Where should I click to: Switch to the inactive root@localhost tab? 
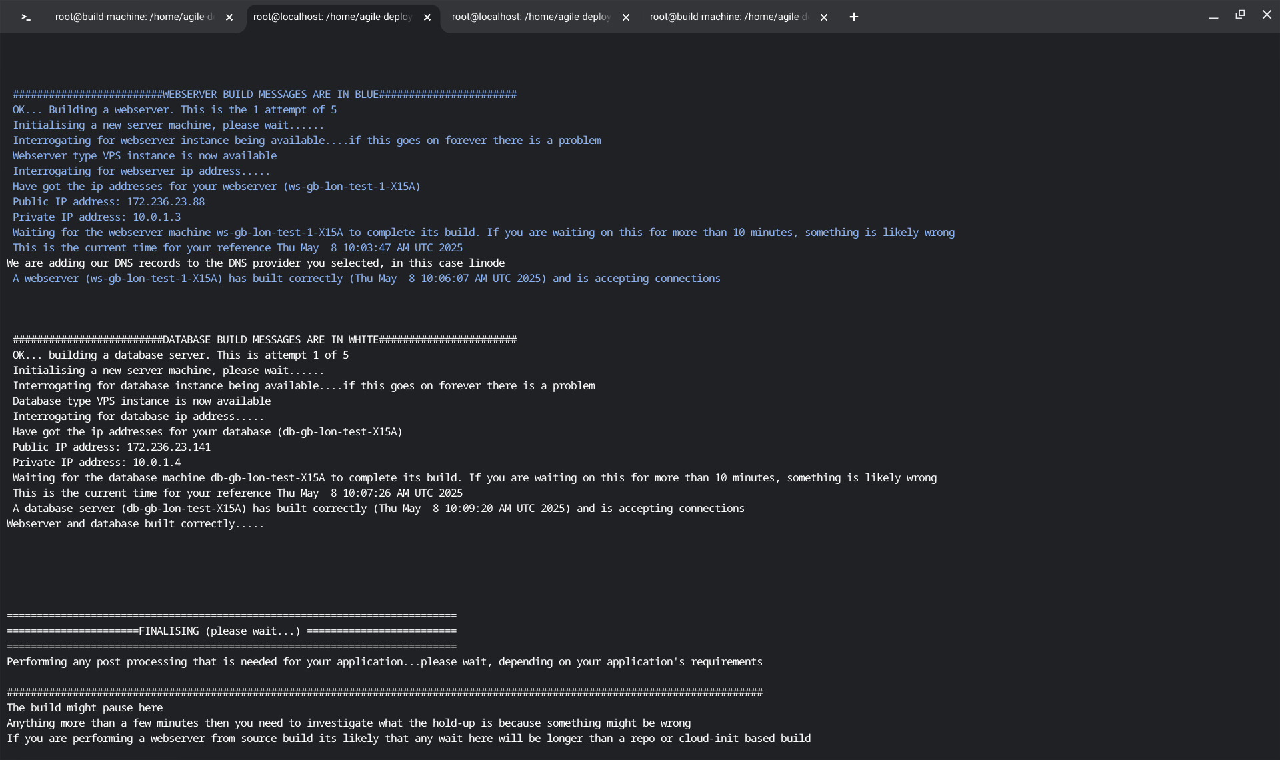coord(531,17)
